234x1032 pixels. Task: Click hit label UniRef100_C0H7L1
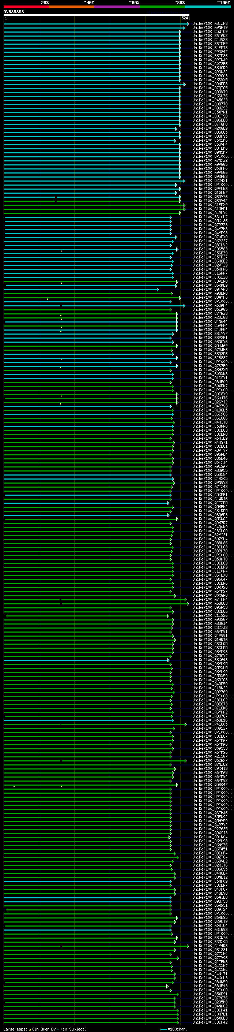210,1014
